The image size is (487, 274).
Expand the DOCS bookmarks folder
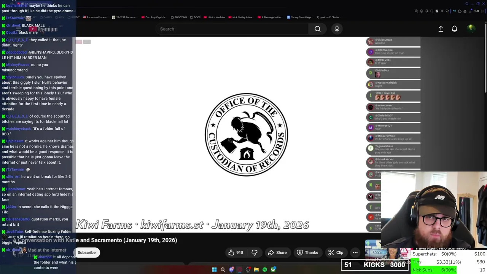point(195,17)
